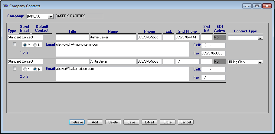Click email box abaker@bakerrarities.com
275x134 pixels.
click(x=123, y=74)
